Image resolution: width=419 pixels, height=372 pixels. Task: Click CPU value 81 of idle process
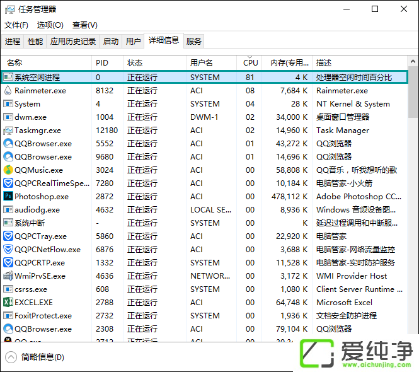click(250, 78)
